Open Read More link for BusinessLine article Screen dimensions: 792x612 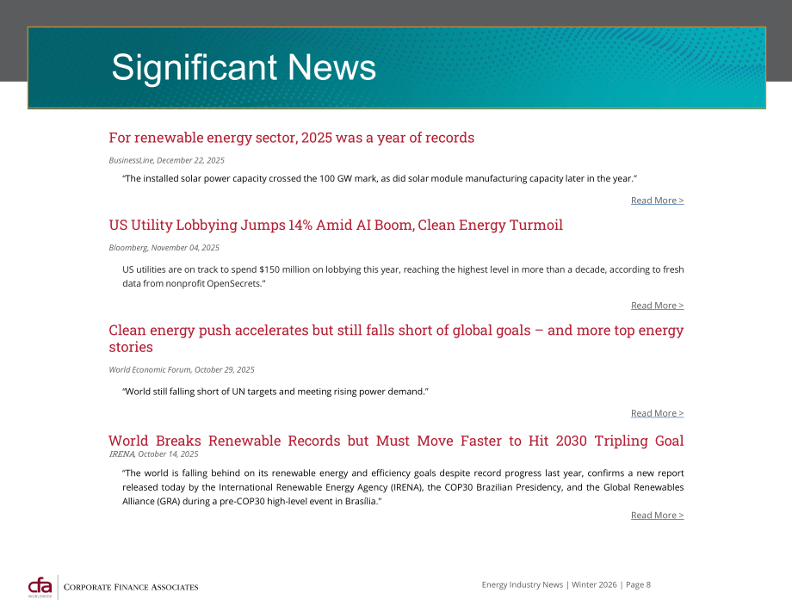(x=657, y=201)
